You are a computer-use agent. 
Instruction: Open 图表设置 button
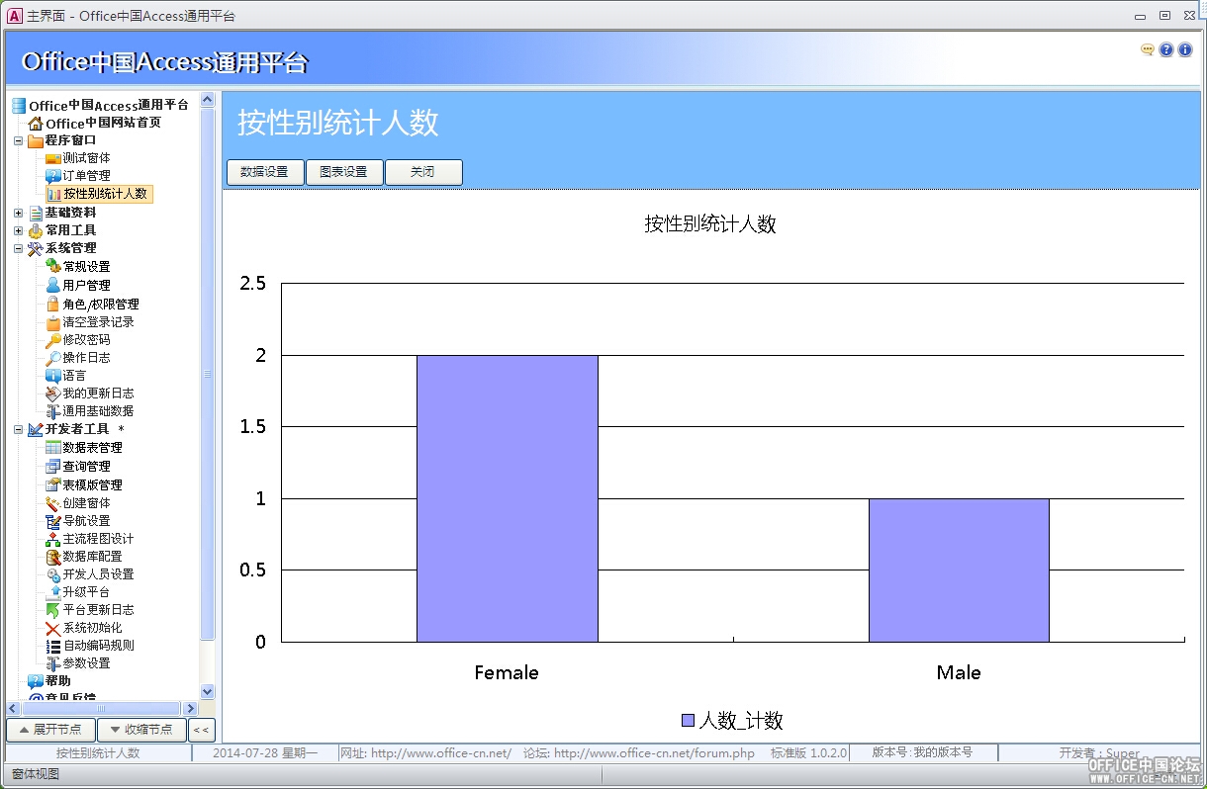point(344,172)
